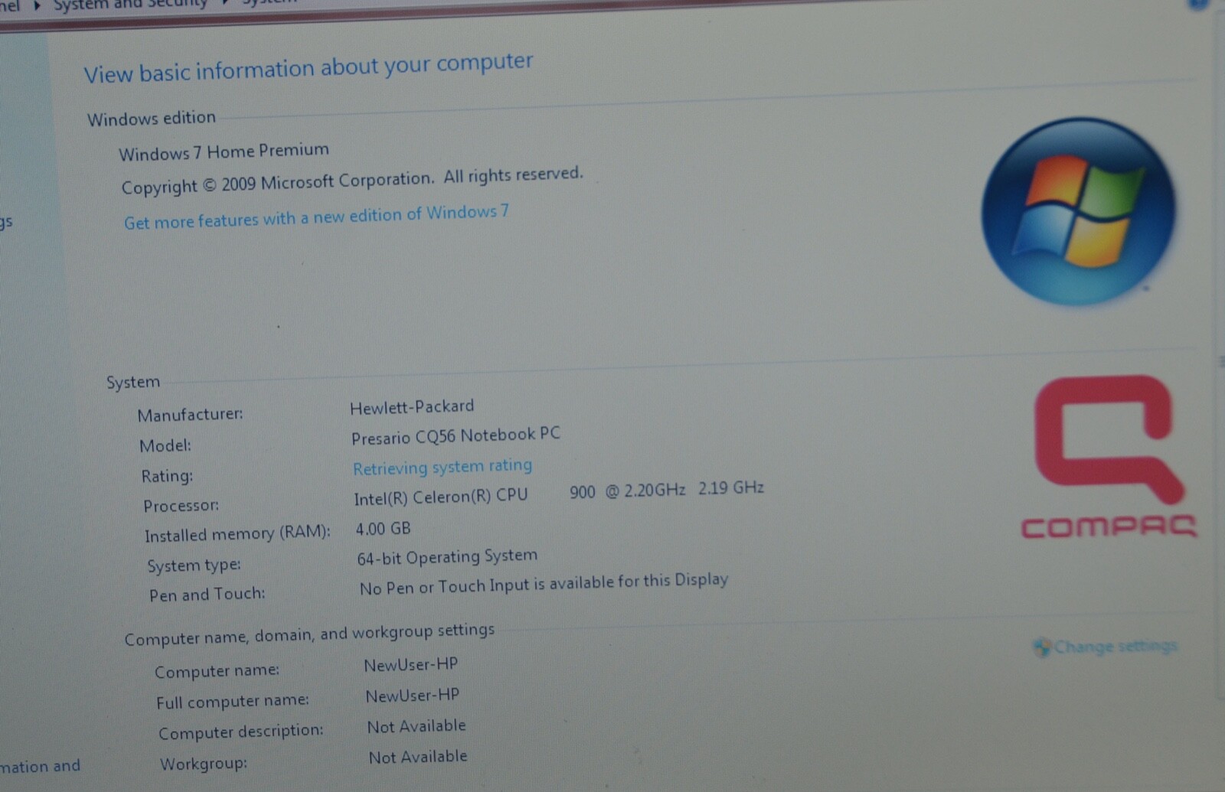The width and height of the screenshot is (1225, 792).
Task: Click the shield icon beside Change settings
Action: tap(1041, 648)
